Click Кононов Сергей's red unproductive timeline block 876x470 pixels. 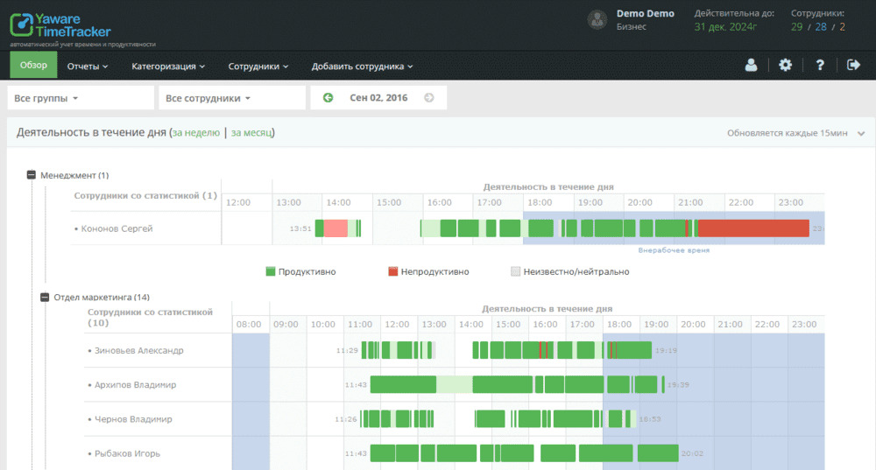pyautogui.click(x=752, y=228)
